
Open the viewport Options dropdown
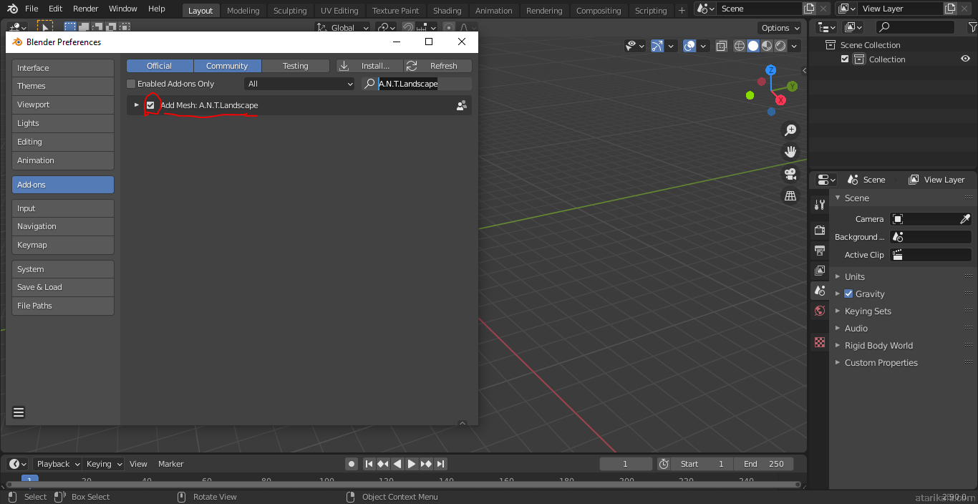coord(780,28)
